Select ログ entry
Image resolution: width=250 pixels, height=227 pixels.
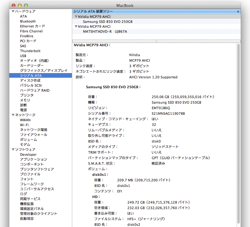coord(23,194)
